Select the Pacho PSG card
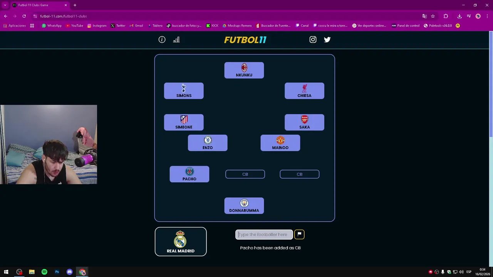 189,174
